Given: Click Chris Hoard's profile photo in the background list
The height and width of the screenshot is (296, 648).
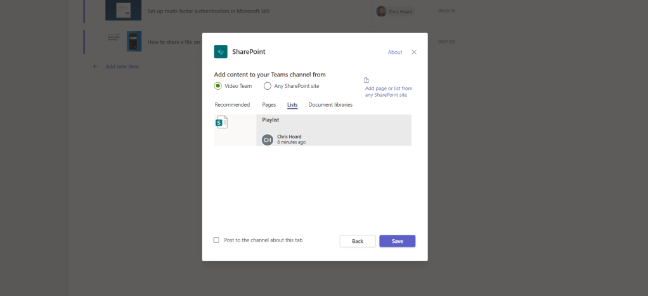Looking at the screenshot, I should [x=381, y=11].
